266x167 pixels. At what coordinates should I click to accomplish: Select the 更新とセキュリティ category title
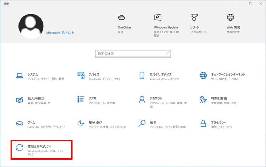(x=39, y=146)
